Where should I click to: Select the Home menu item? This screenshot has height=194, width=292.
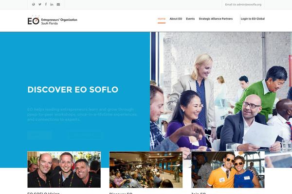[162, 19]
